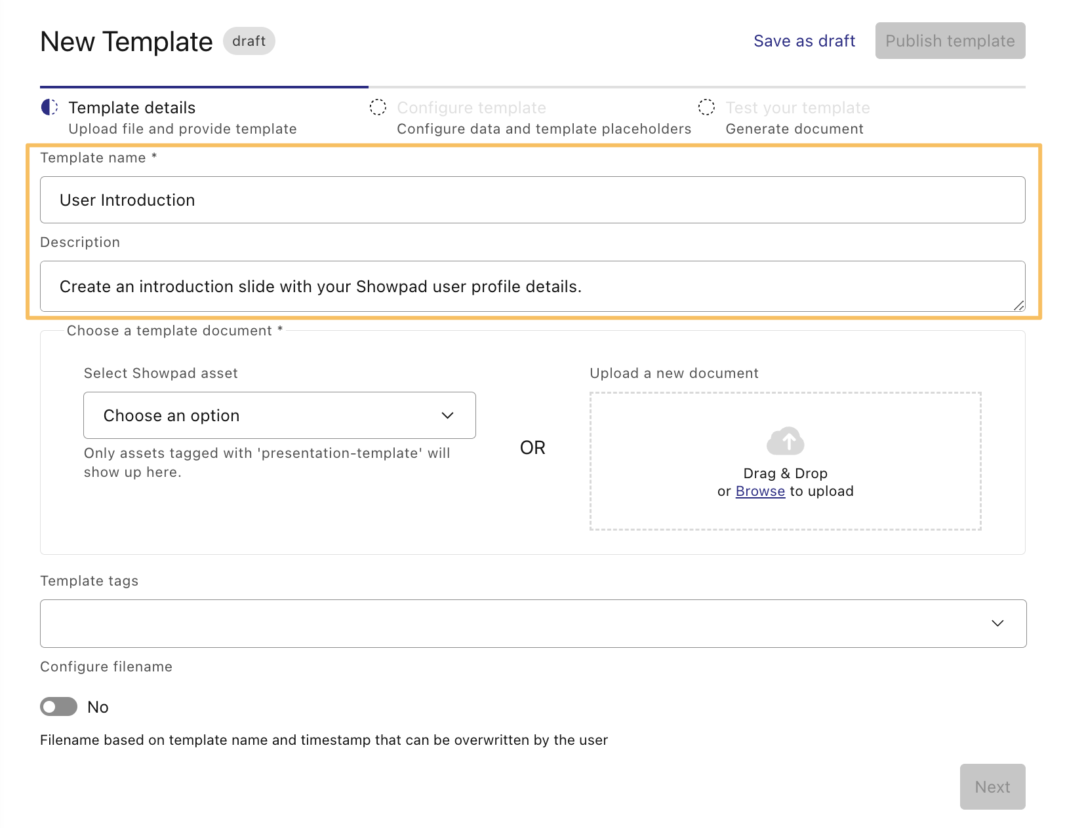
Task: Click the Configure template step circle icon
Action: point(378,107)
